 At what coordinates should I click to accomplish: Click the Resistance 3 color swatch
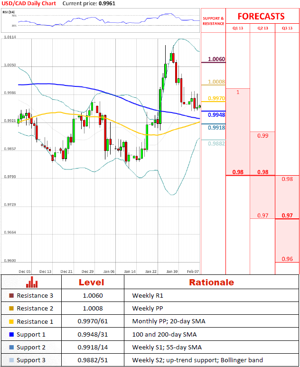click(x=11, y=296)
